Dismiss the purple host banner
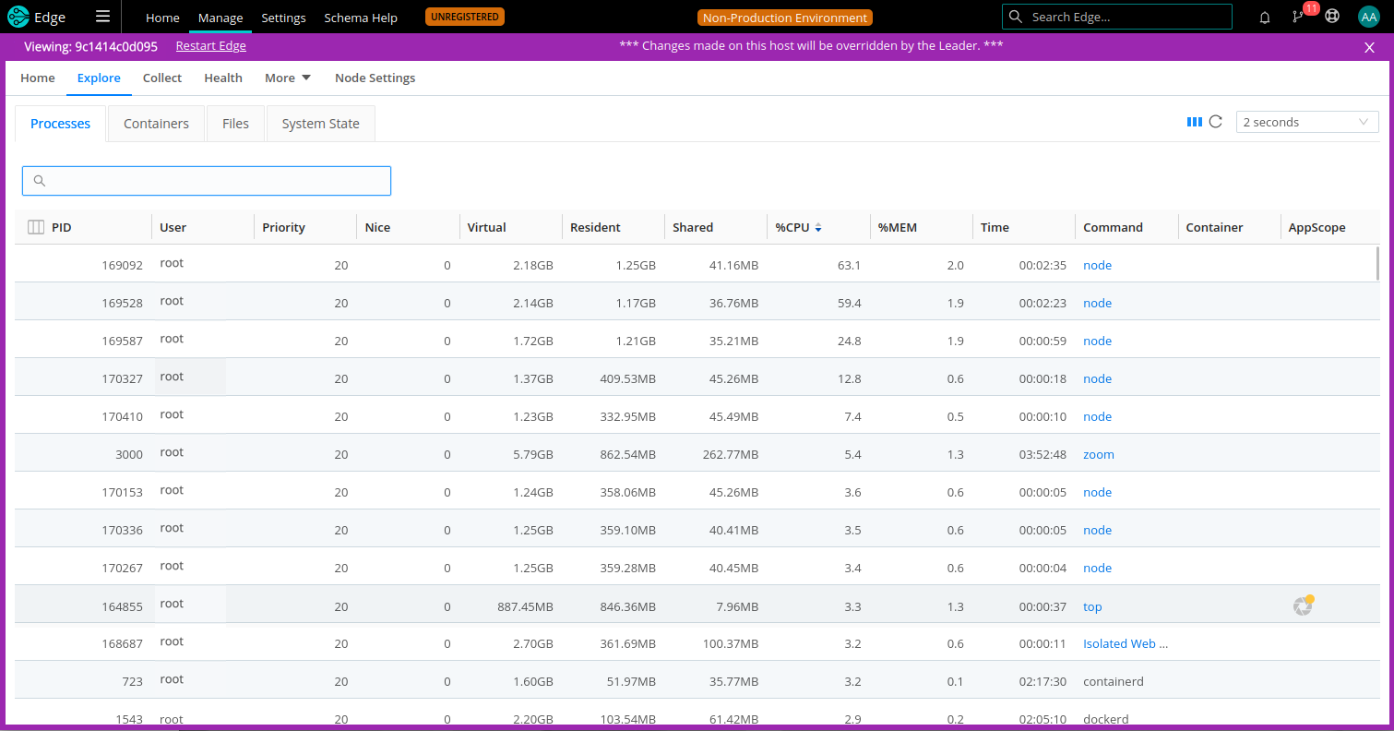This screenshot has width=1394, height=731. [x=1369, y=47]
